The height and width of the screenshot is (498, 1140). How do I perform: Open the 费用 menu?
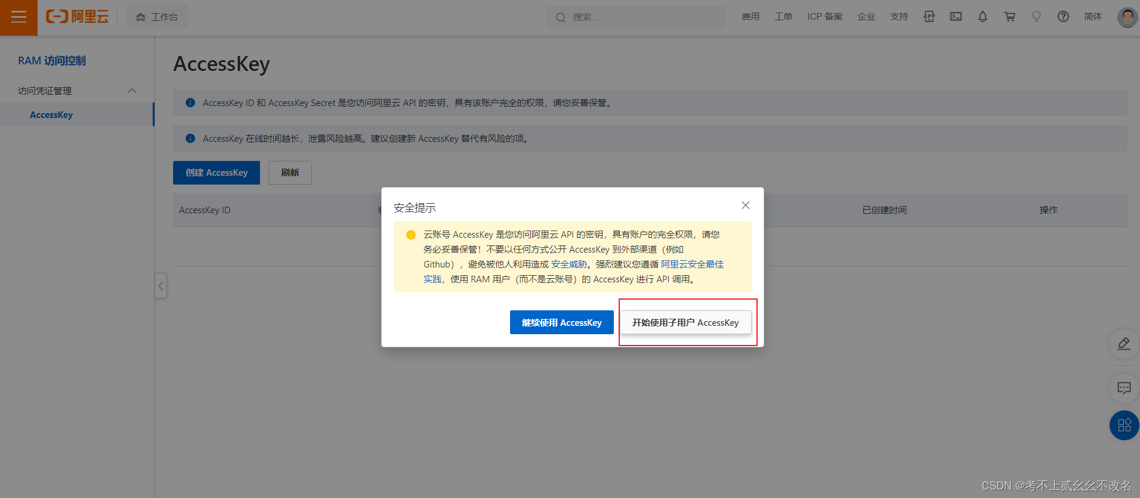tap(750, 17)
